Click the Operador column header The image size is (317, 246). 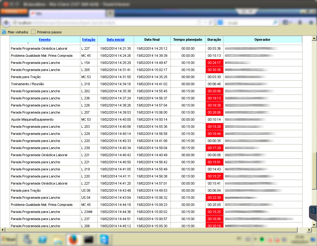262,40
